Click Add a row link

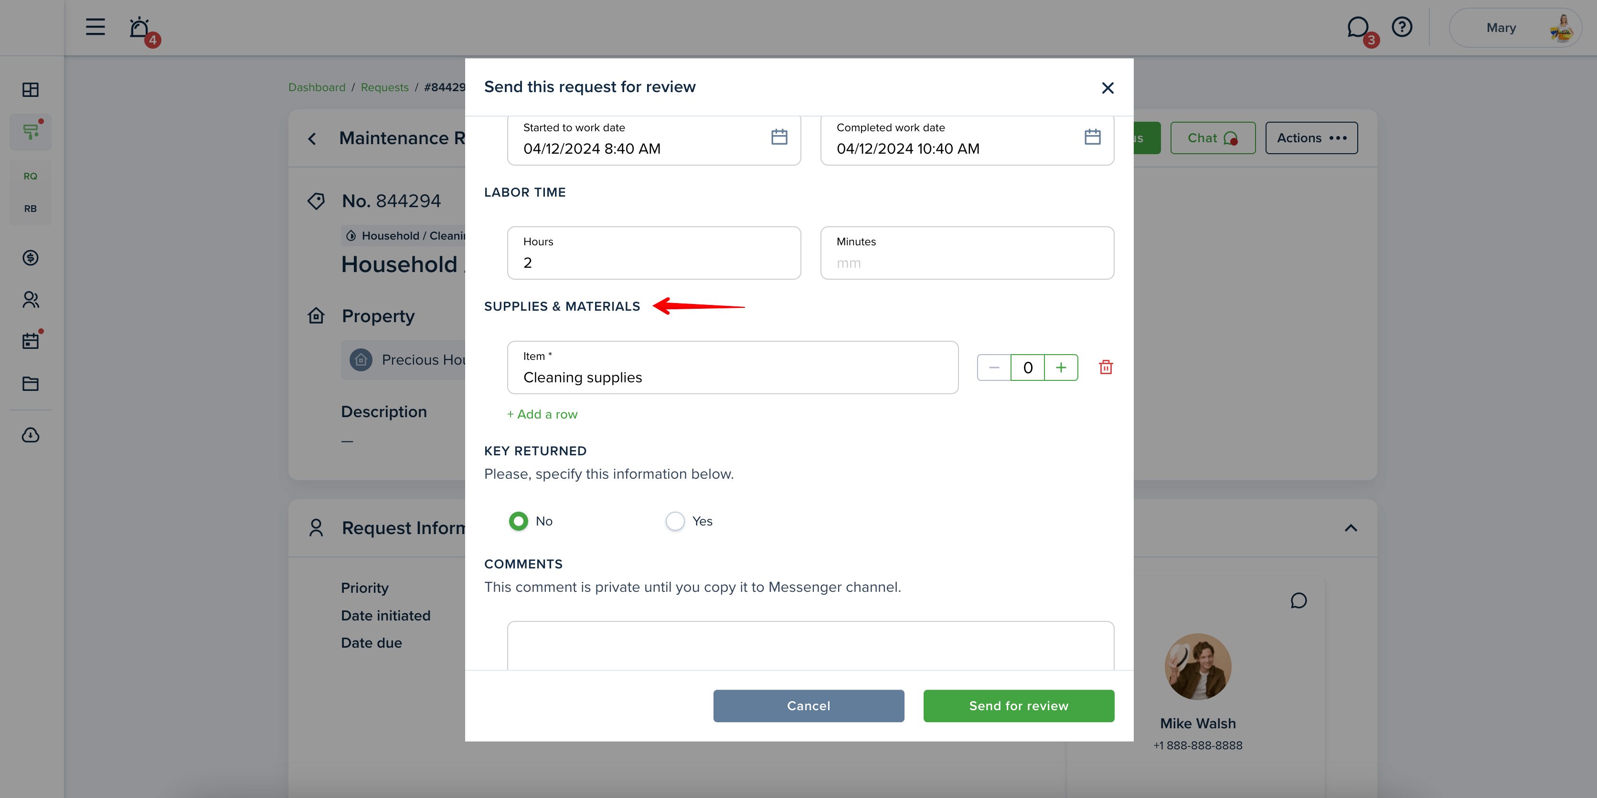click(542, 414)
